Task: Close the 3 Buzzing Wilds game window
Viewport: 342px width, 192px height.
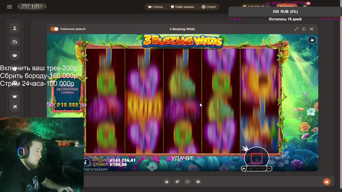Action: tap(312, 29)
